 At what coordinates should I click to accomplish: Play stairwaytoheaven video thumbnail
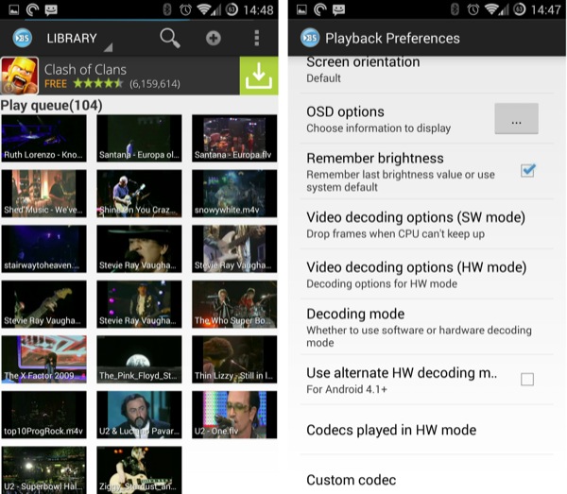click(x=44, y=249)
